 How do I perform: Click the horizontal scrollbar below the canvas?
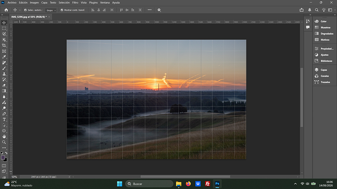coord(185,177)
